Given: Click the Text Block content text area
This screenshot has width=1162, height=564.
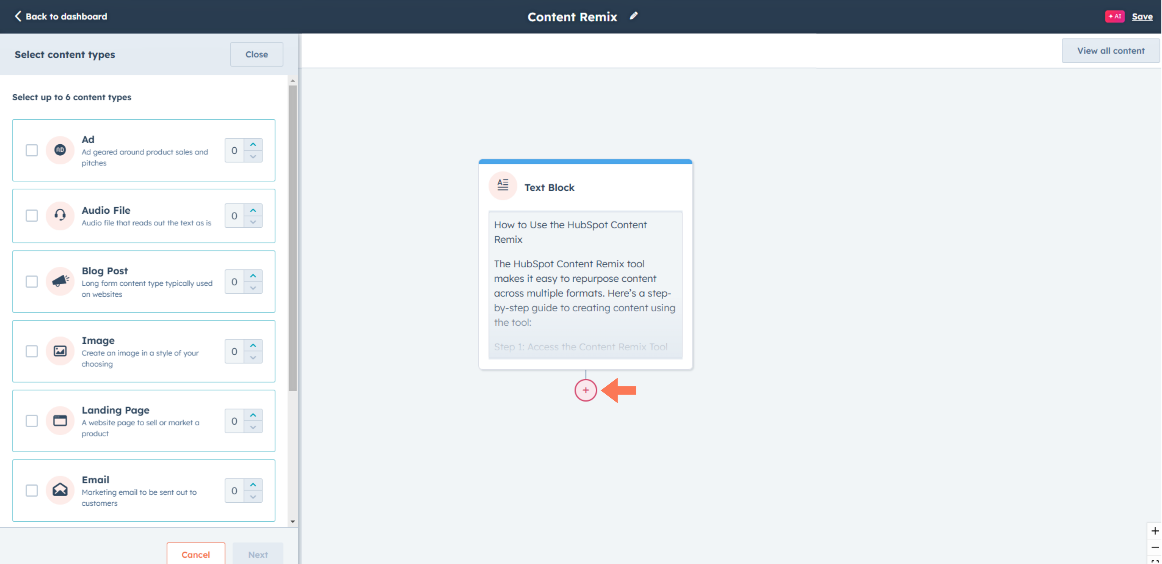Looking at the screenshot, I should pyautogui.click(x=585, y=285).
